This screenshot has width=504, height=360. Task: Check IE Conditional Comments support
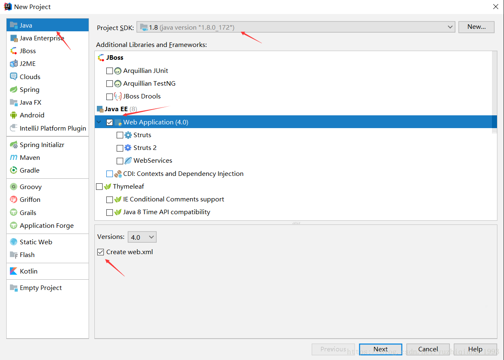click(x=110, y=199)
